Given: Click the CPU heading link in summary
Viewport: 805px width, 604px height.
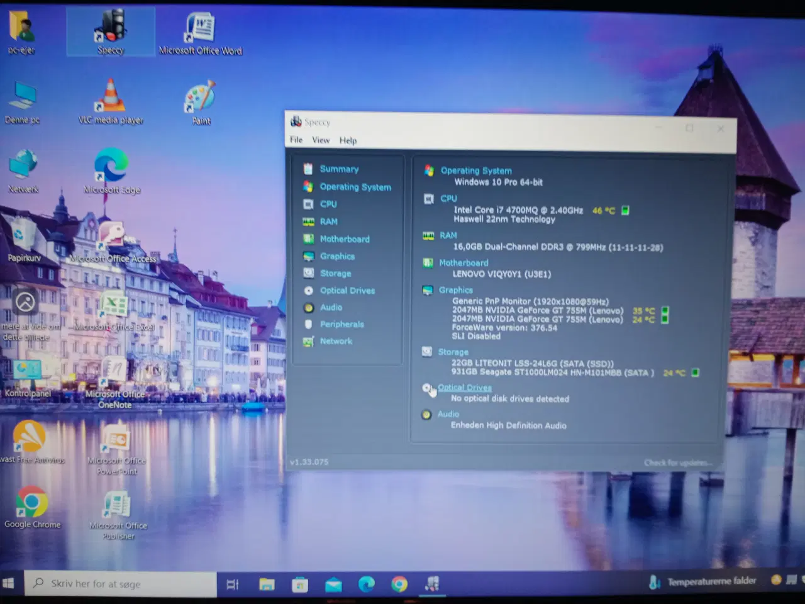Looking at the screenshot, I should coord(448,198).
